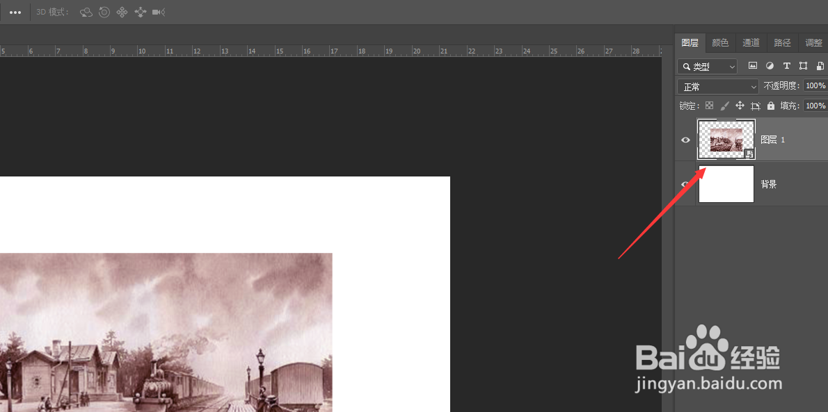Viewport: 828px width, 412px height.
Task: Filter layers by adjustment layer icon
Action: click(x=770, y=66)
